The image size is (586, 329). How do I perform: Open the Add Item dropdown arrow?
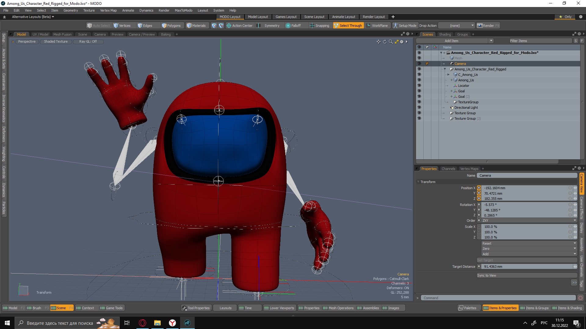coord(491,41)
